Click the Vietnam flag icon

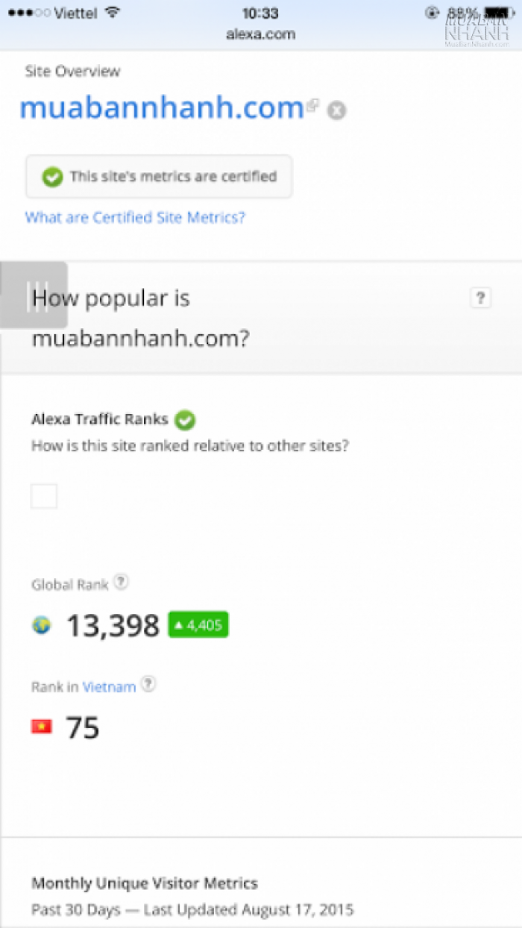[42, 727]
